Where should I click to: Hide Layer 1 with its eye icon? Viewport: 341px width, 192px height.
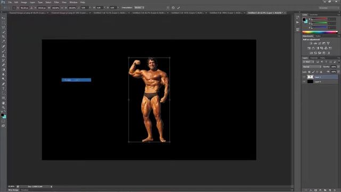click(x=304, y=77)
